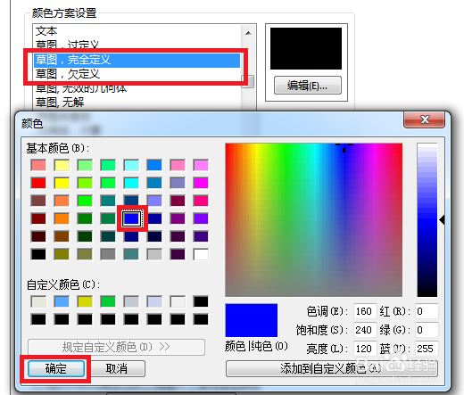Image resolution: width=464 pixels, height=395 pixels.
Task: Click the 饱和度 saturation input field
Action: click(x=365, y=330)
